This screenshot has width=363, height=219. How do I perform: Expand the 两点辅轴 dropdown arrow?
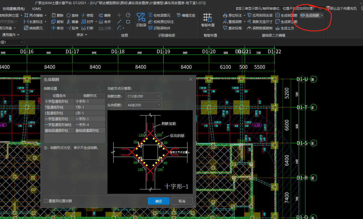[x=45, y=16]
